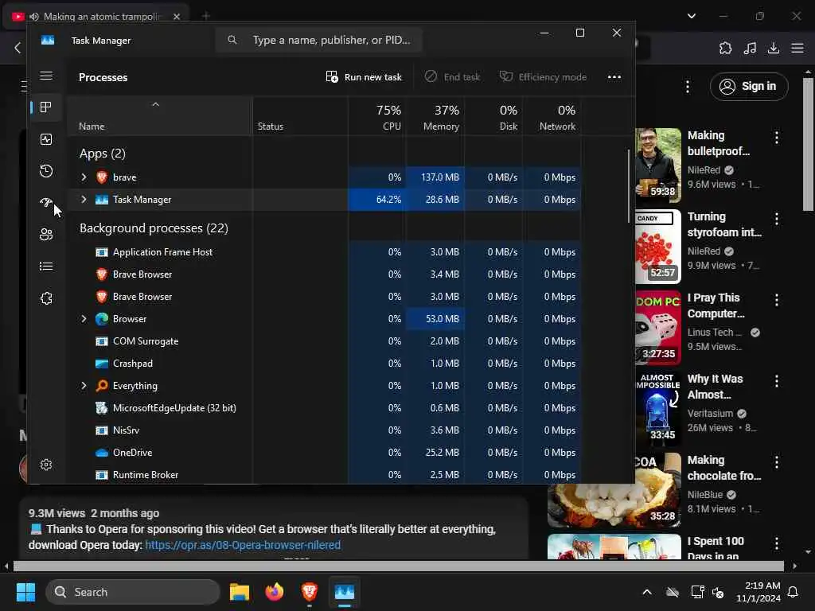Image resolution: width=815 pixels, height=611 pixels.
Task: Open Windows Start menu
Action: click(25, 592)
